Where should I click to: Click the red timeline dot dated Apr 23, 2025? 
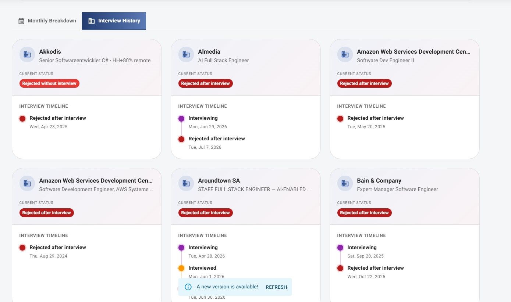pos(22,119)
